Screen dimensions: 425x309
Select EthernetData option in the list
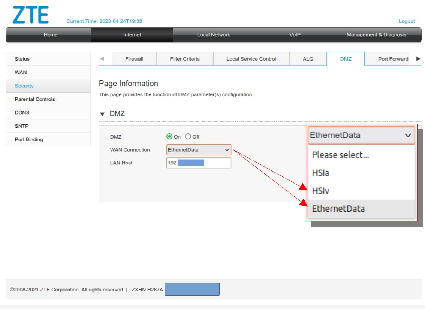(361, 209)
